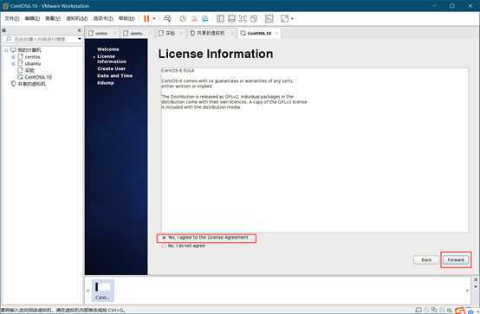Screen dimensions: 480x314
Task: Select 实验 in the library tree
Action: [26, 70]
